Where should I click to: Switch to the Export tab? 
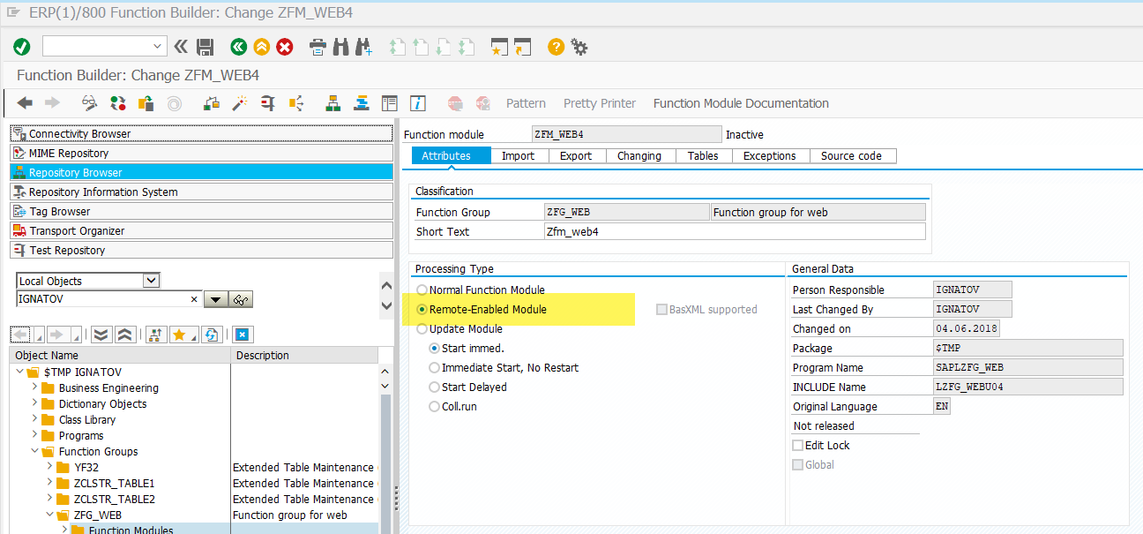(x=576, y=155)
